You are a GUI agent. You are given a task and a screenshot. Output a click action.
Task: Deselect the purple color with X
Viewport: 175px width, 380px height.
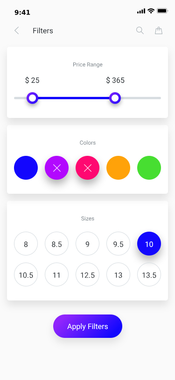pyautogui.click(x=56, y=168)
